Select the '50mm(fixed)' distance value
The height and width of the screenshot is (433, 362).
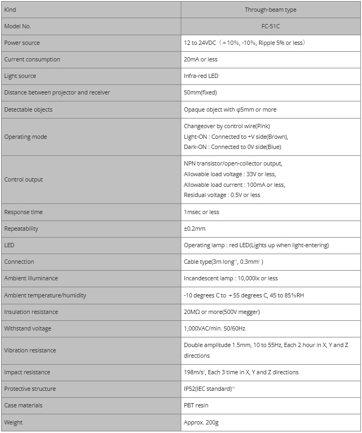tap(200, 92)
